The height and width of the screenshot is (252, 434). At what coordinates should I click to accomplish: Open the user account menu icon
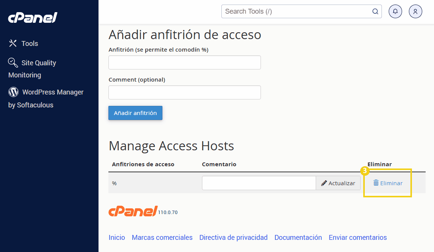pyautogui.click(x=415, y=11)
